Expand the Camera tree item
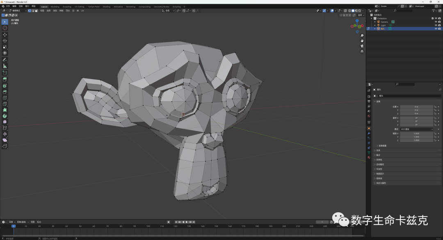The width and height of the screenshot is (443, 240). click(375, 22)
